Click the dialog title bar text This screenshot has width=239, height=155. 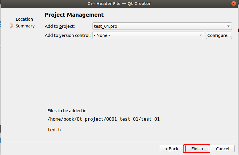(119, 4)
